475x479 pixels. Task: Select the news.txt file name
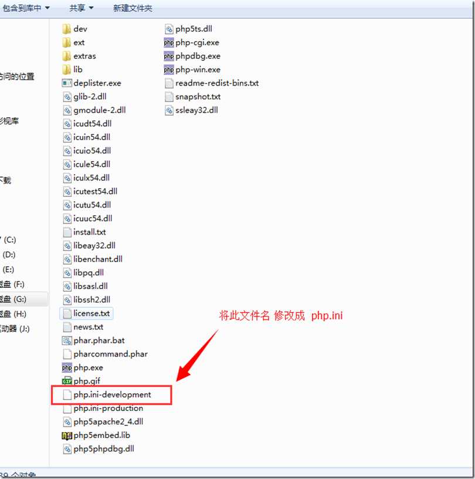tap(89, 327)
